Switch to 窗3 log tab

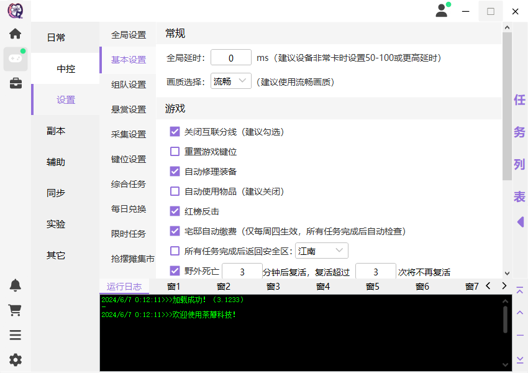coord(273,287)
